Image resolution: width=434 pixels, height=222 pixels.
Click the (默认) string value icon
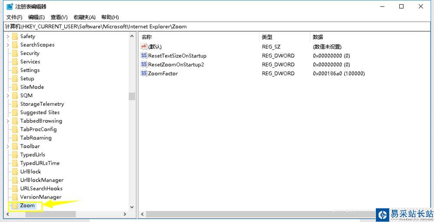tap(144, 47)
